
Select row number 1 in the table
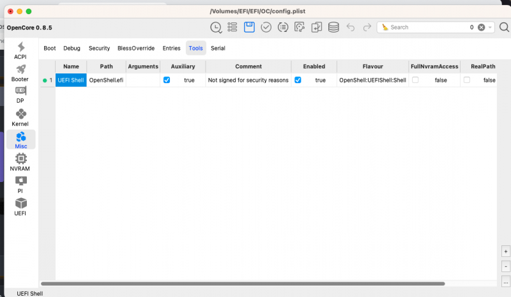click(x=48, y=80)
